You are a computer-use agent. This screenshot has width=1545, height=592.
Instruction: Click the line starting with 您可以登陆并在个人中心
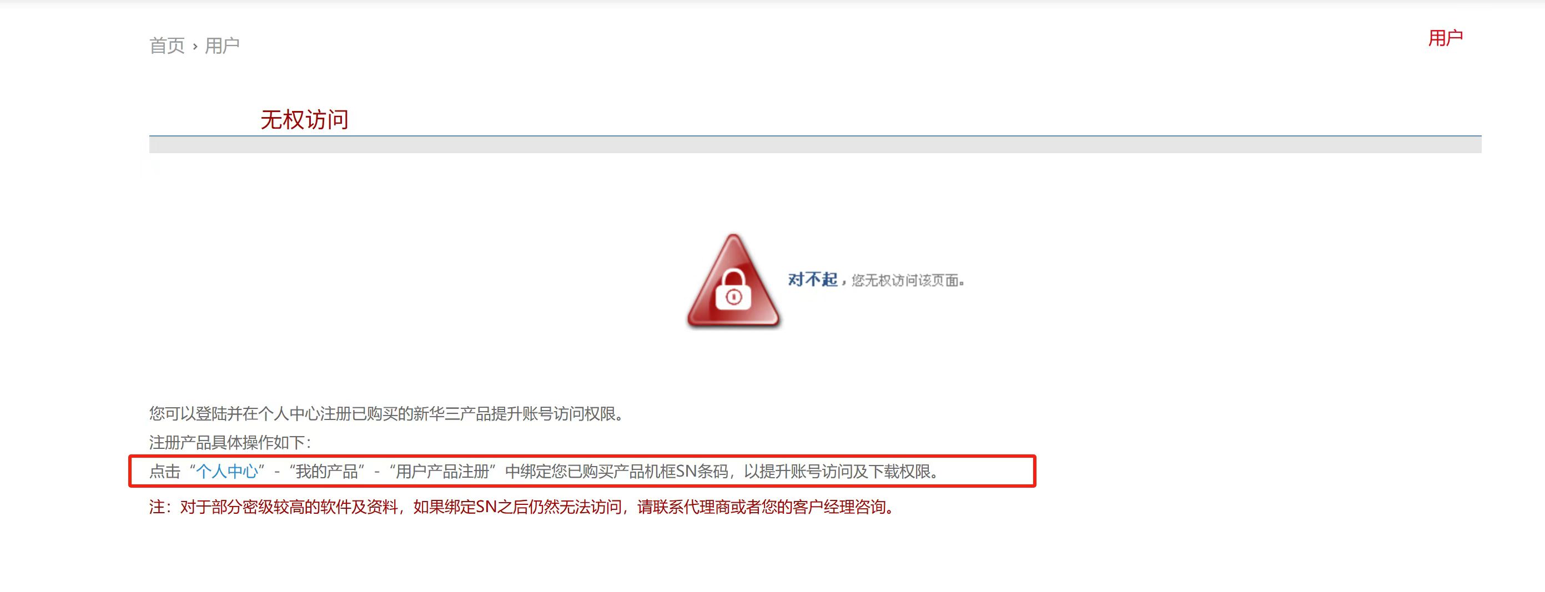click(x=387, y=414)
